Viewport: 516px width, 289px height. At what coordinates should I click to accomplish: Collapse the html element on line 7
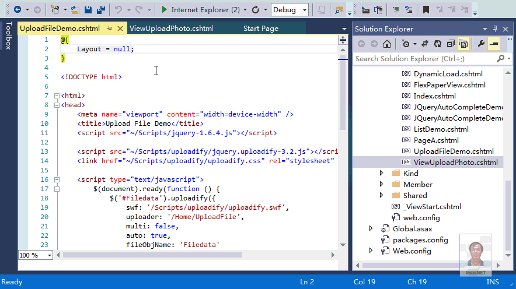tap(57, 96)
